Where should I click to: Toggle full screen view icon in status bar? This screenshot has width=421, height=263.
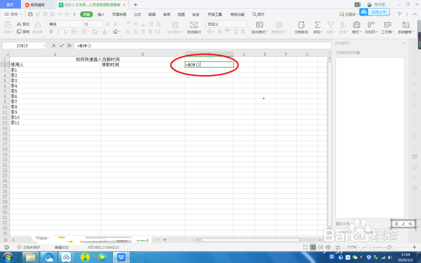click(305, 247)
